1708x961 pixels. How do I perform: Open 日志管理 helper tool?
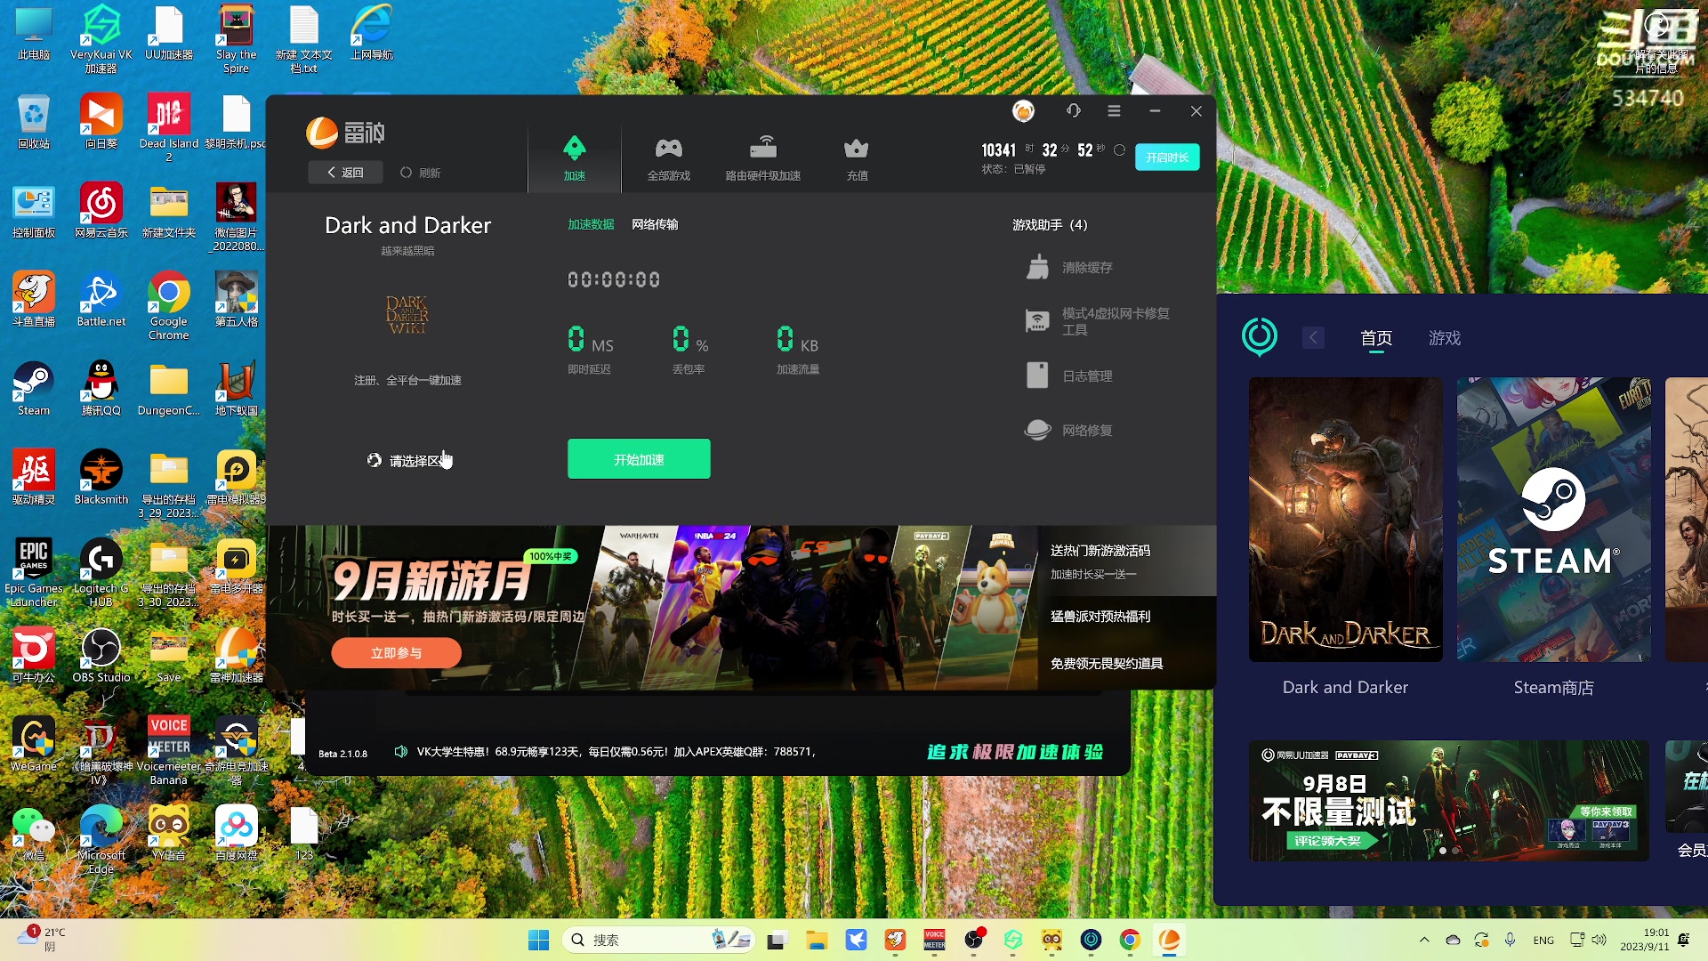pyautogui.click(x=1069, y=376)
